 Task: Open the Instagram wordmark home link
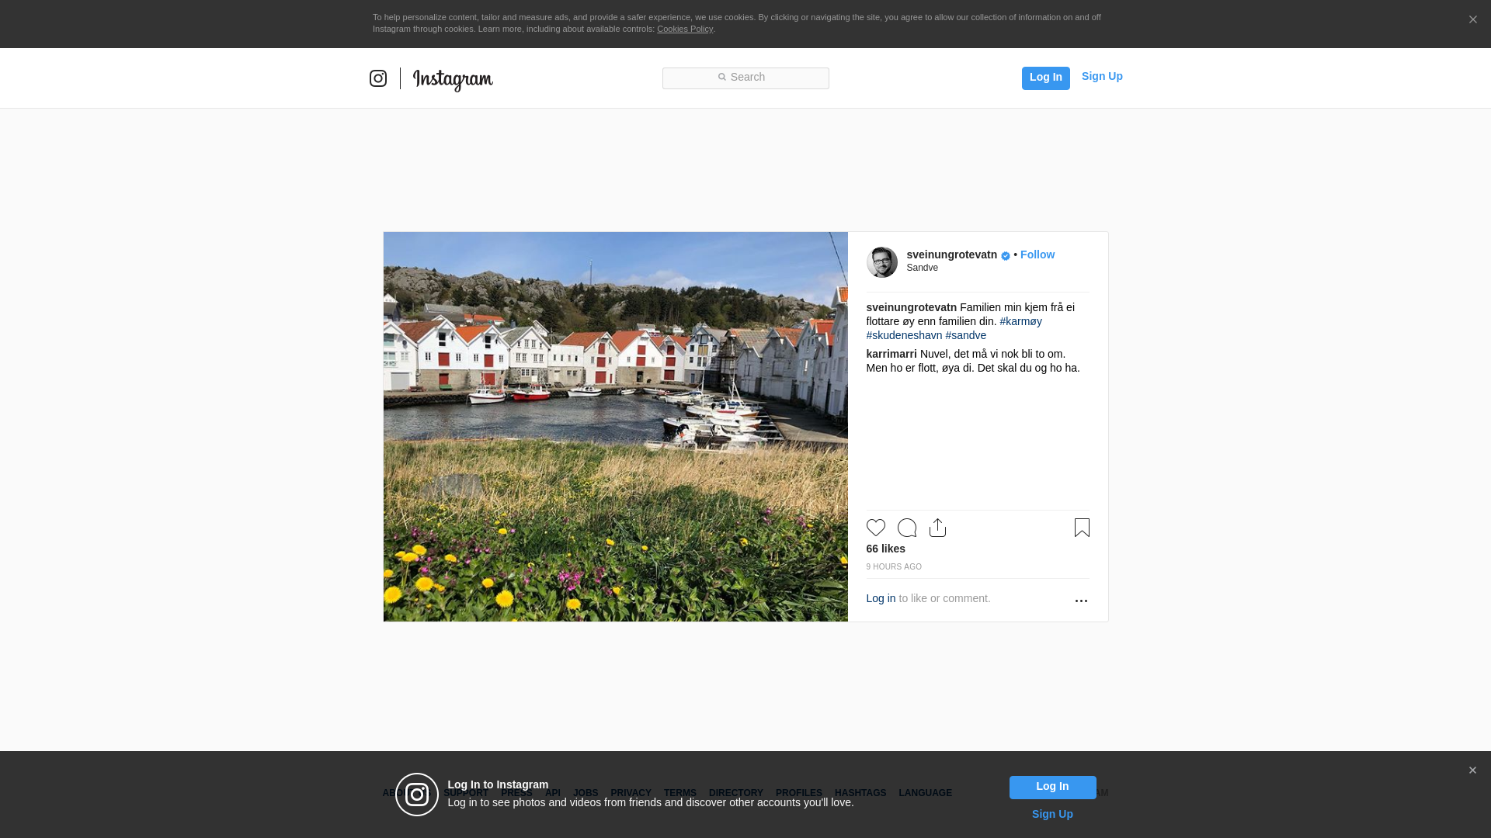[453, 80]
